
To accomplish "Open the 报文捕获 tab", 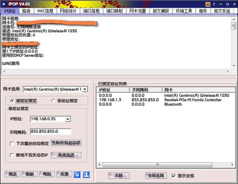I will pos(161,11).
